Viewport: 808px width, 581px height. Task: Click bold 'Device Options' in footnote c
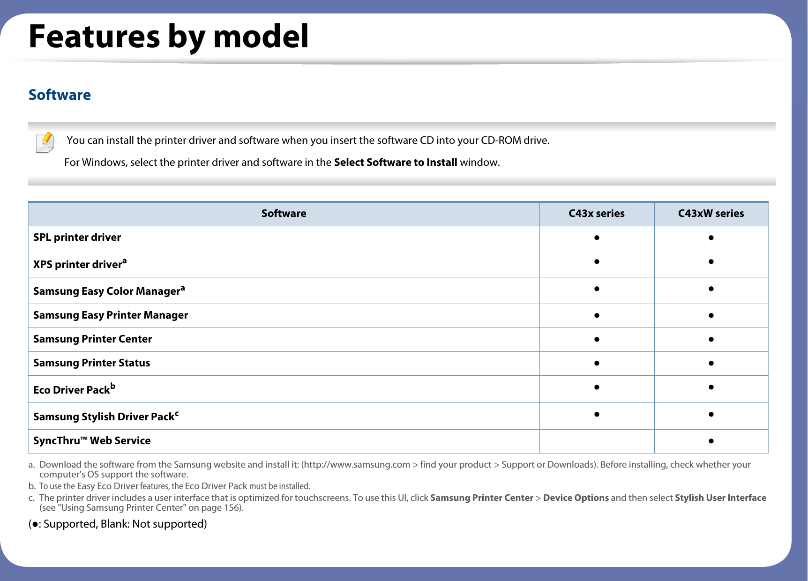click(x=576, y=498)
